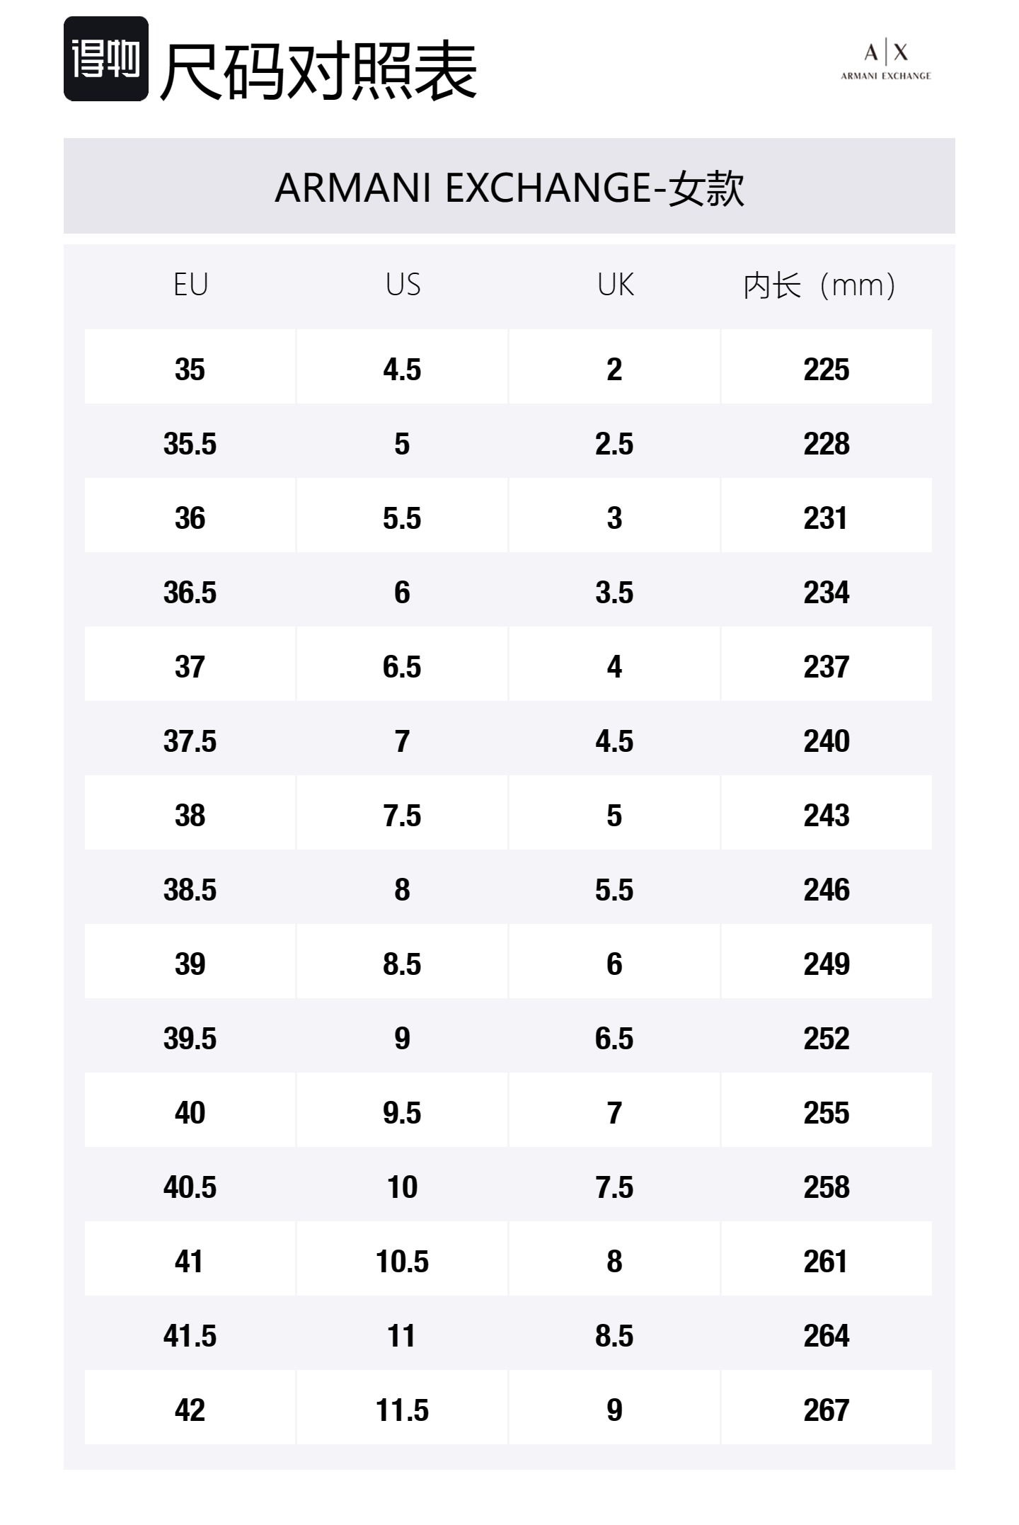This screenshot has height=1525, width=1019.
Task: Select EU size 36.5 cell
Action: (190, 592)
